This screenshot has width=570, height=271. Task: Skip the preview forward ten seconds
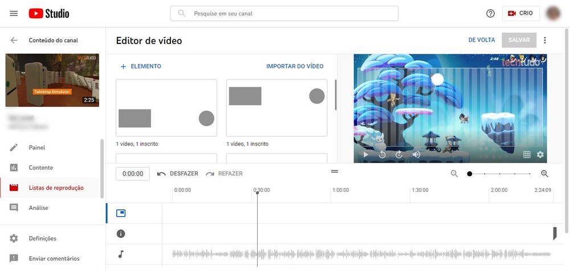(399, 155)
